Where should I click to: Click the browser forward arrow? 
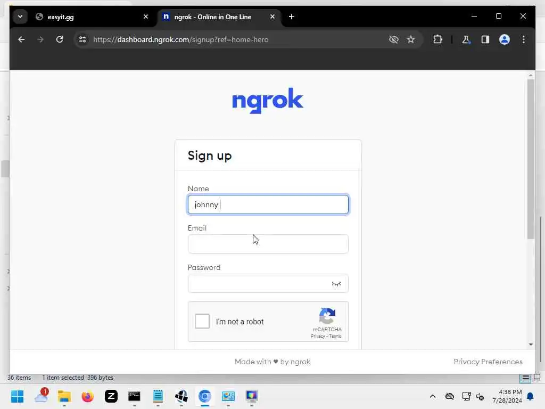[40, 39]
